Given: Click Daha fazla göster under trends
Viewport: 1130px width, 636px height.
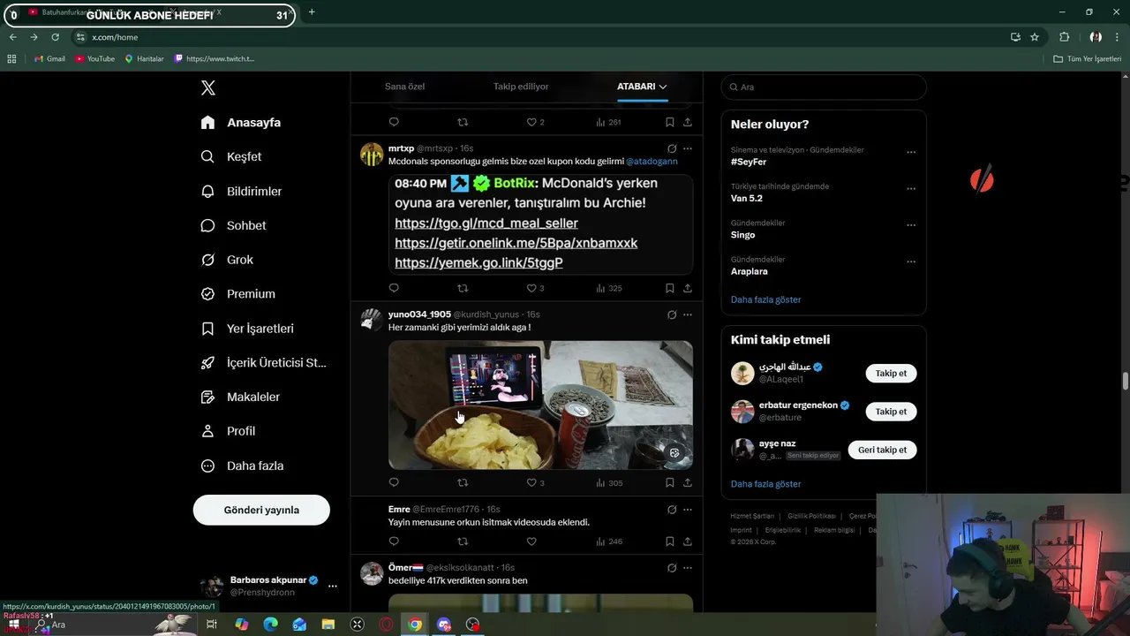Looking at the screenshot, I should (x=765, y=299).
